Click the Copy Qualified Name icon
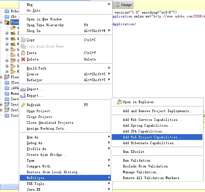The height and width of the screenshot is (192, 205). 23,46
